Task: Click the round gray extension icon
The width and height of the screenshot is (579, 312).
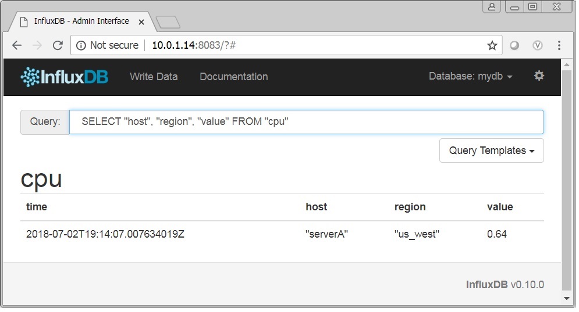Action: tap(514, 45)
